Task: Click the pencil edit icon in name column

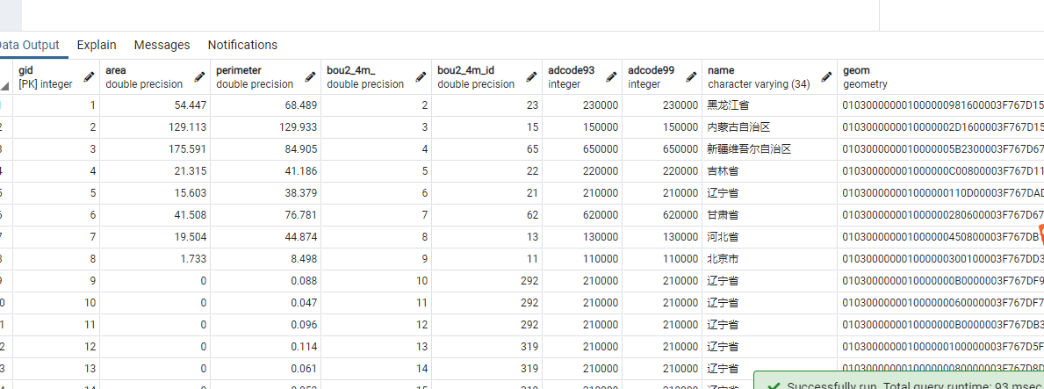Action: pos(826,77)
